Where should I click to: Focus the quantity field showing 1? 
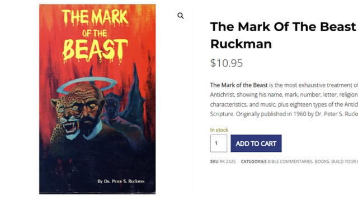click(x=219, y=143)
